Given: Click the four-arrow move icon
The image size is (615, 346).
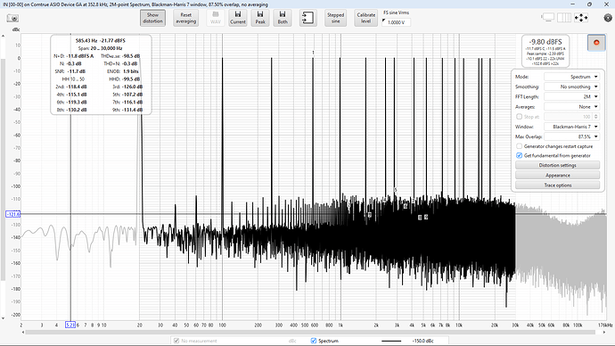Looking at the screenshot, I should 581,18.
